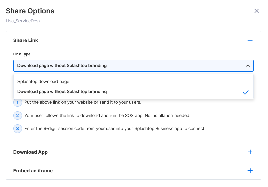Open the Link Type dropdown field

tap(133, 66)
